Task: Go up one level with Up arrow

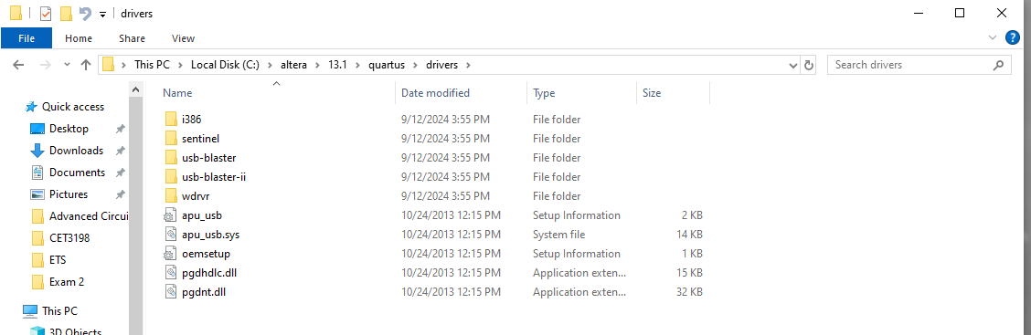Action: click(x=86, y=65)
